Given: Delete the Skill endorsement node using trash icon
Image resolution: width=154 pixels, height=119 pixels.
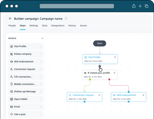Looking at the screenshot, I should click(143, 95).
